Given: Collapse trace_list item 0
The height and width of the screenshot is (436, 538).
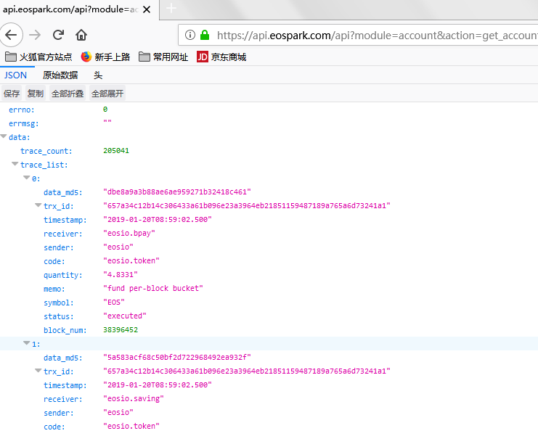Looking at the screenshot, I should point(27,178).
